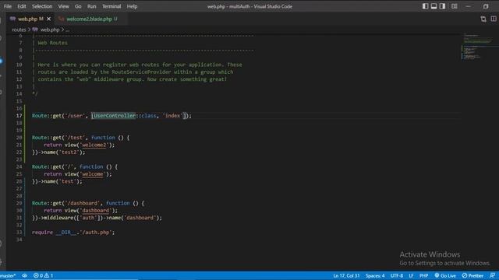Click the welcome2.blade.php file icon in tab
Viewport: 499px width, 280px height.
[61, 19]
